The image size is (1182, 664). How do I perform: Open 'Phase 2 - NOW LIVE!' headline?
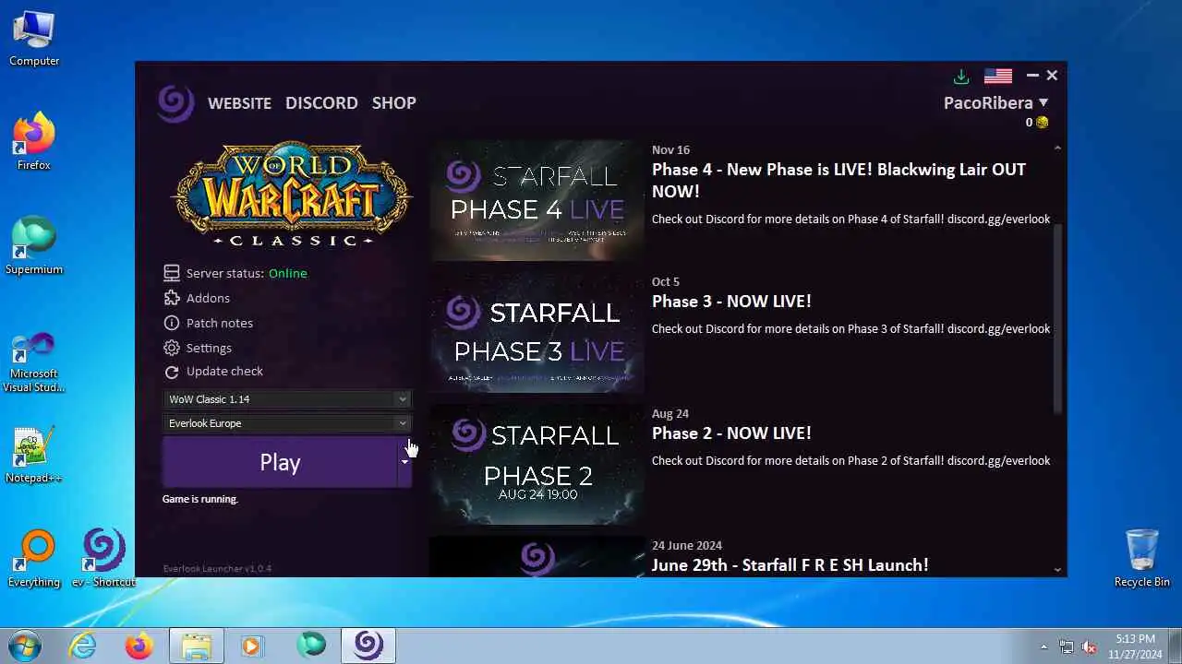[731, 433]
